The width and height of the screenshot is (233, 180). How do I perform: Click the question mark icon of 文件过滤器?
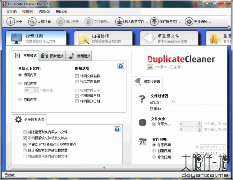pyautogui.click(x=142, y=99)
